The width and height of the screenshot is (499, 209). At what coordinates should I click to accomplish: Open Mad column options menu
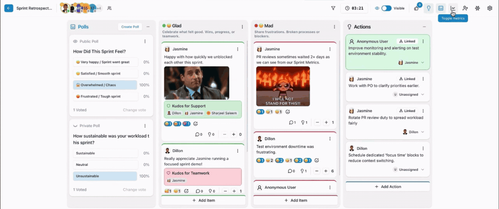tap(334, 27)
